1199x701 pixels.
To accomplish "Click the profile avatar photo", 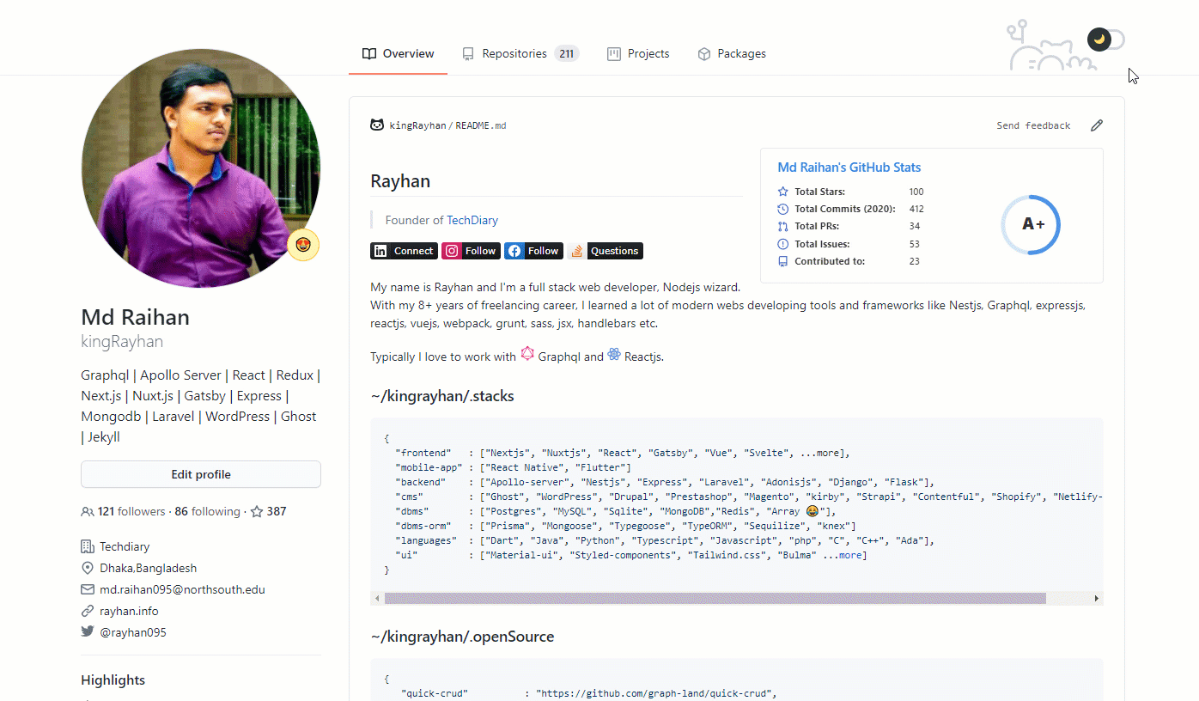I will click(201, 168).
